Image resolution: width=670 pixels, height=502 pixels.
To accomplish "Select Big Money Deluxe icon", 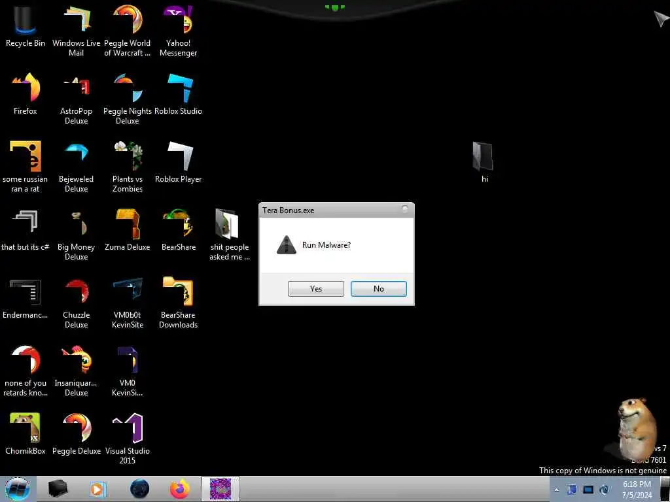I will (76, 235).
